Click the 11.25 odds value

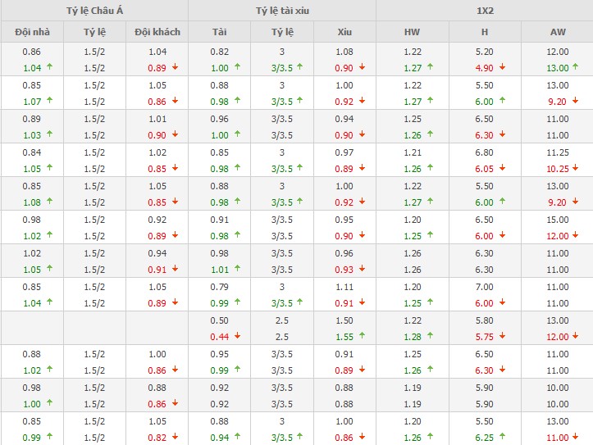click(559, 152)
